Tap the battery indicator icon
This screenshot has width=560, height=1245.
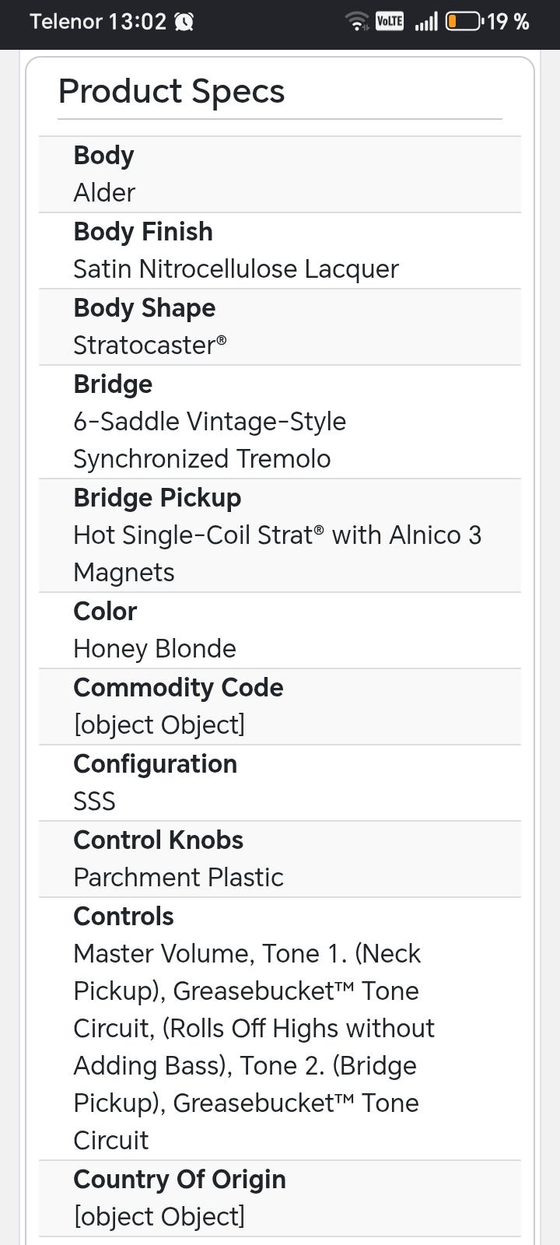pos(463,22)
